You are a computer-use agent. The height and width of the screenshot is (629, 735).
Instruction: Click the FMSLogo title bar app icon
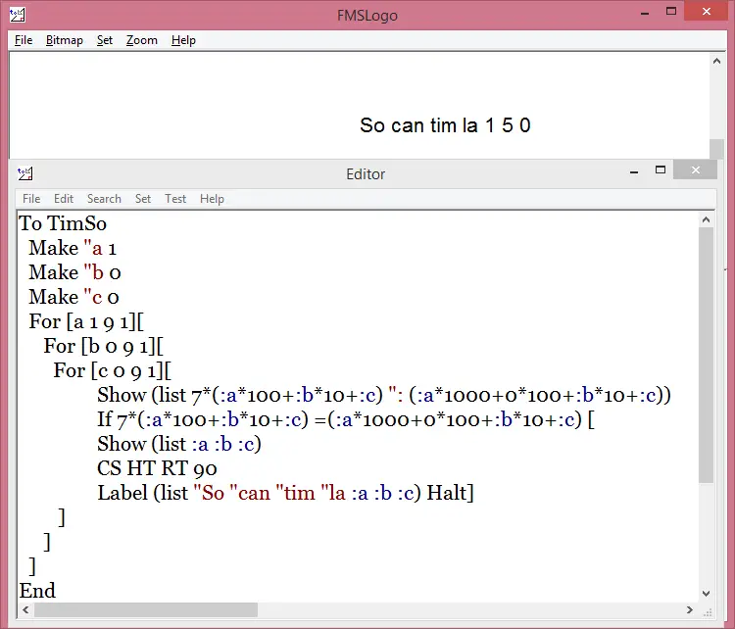[x=16, y=16]
